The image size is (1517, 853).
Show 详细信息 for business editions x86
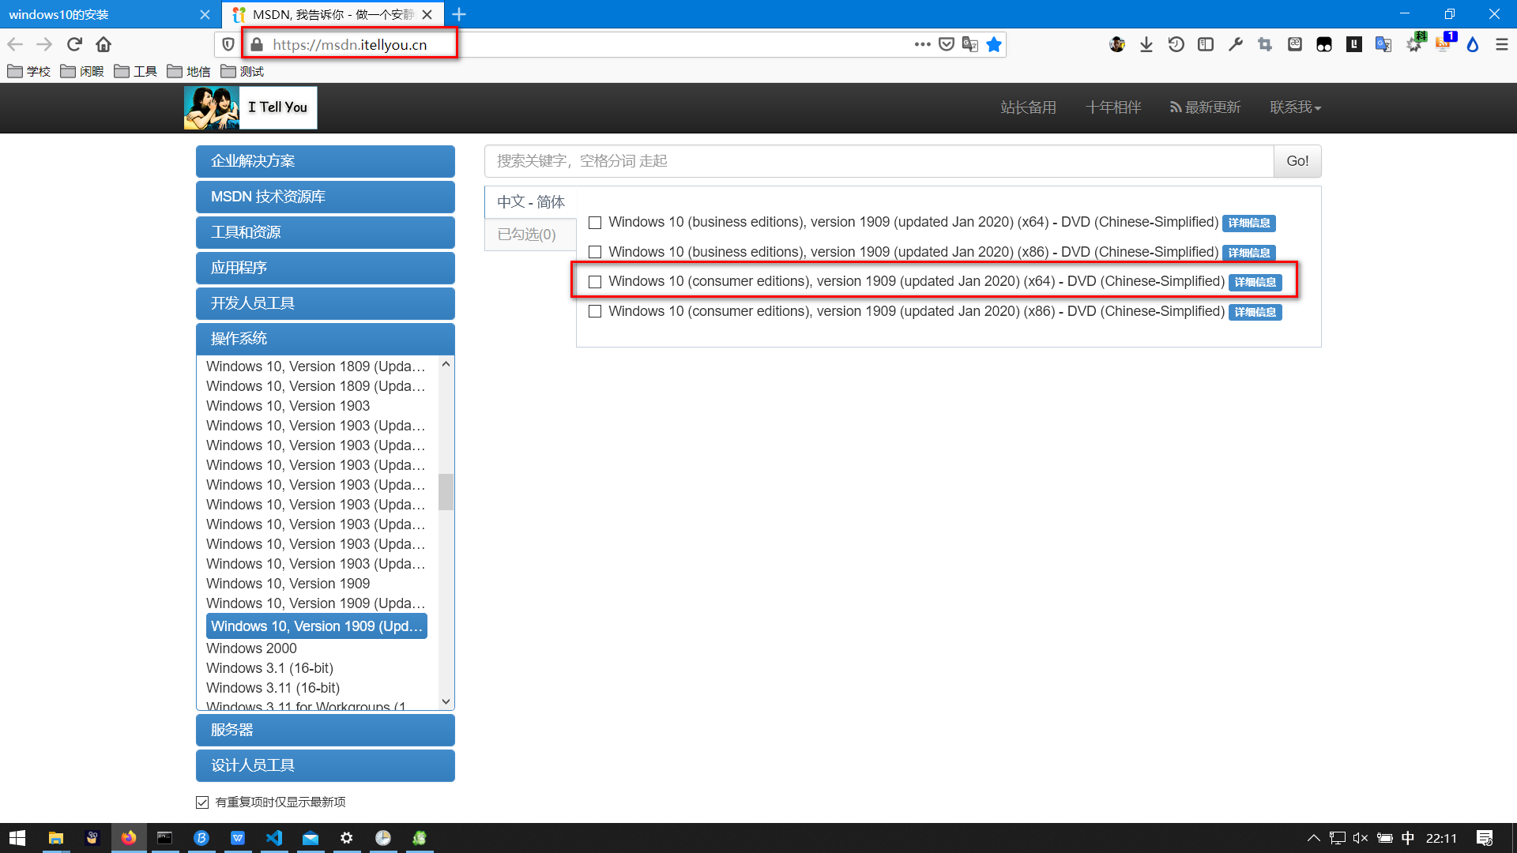point(1248,253)
